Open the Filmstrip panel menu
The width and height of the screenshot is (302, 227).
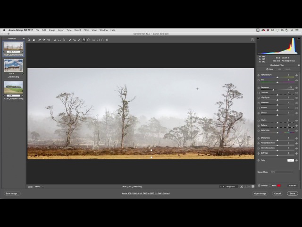coord(24,39)
